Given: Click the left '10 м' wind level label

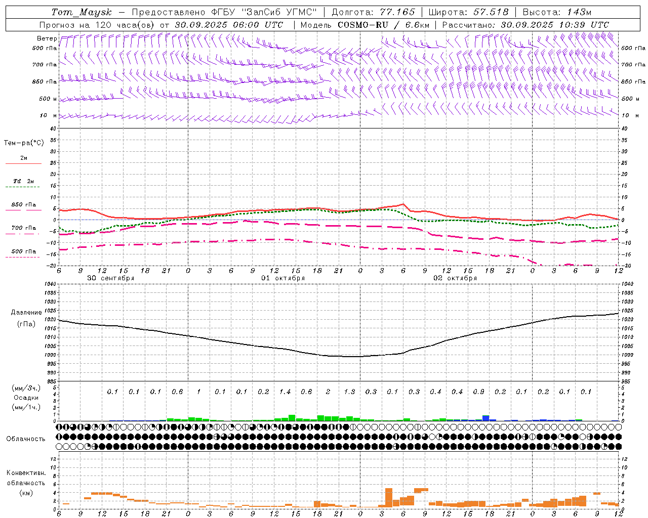Looking at the screenshot, I should point(49,115).
